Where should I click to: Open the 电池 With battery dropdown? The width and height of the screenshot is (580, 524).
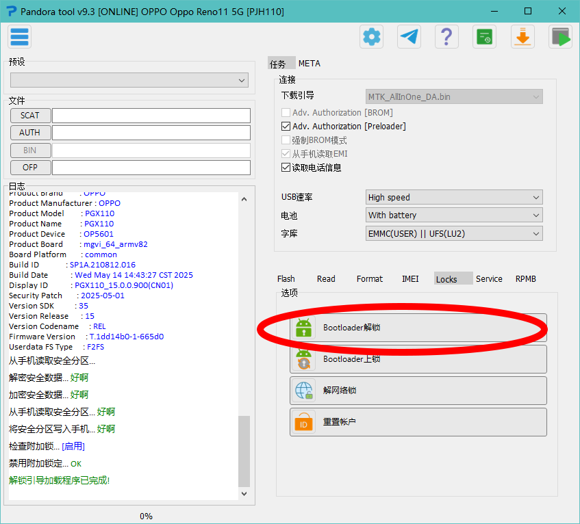click(x=454, y=215)
